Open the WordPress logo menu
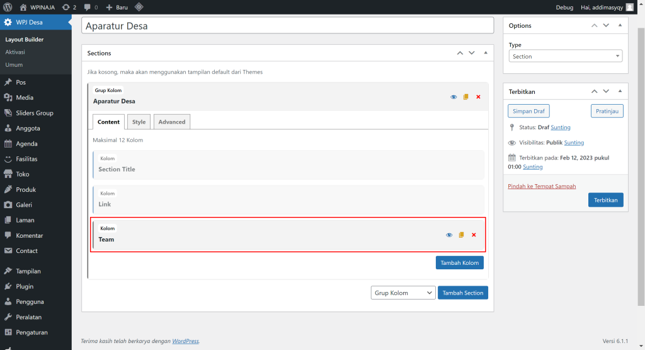Image resolution: width=645 pixels, height=350 pixels. [x=8, y=7]
